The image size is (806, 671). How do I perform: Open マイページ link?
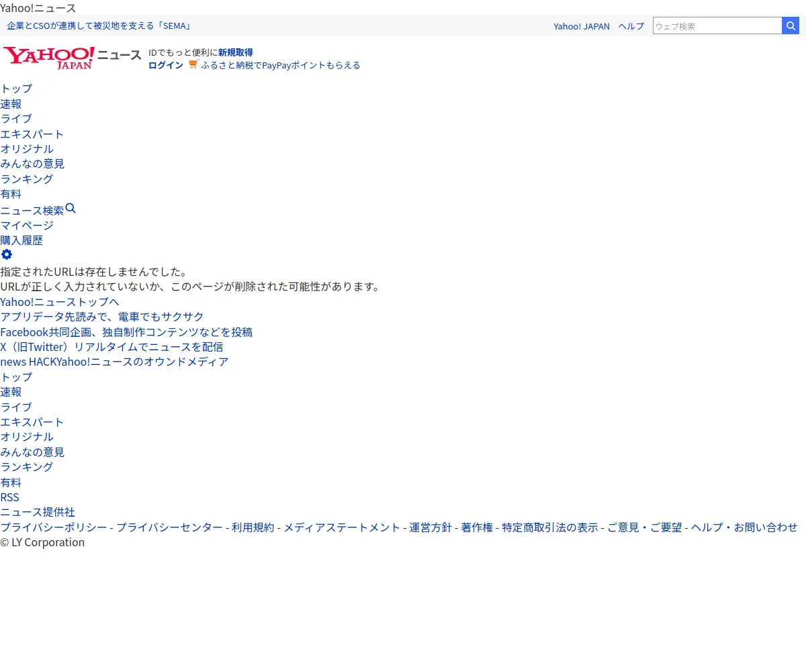coord(27,225)
